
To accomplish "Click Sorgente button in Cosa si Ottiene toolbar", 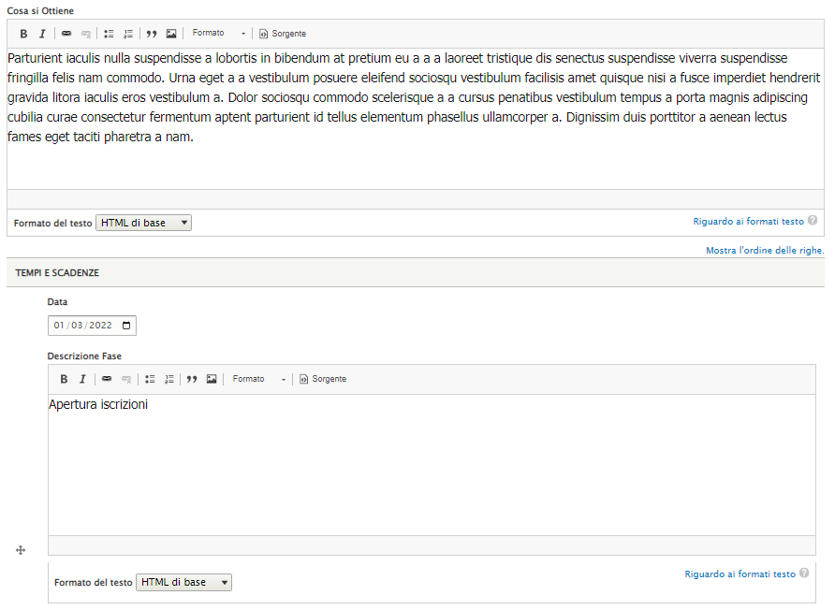I will pos(283,34).
